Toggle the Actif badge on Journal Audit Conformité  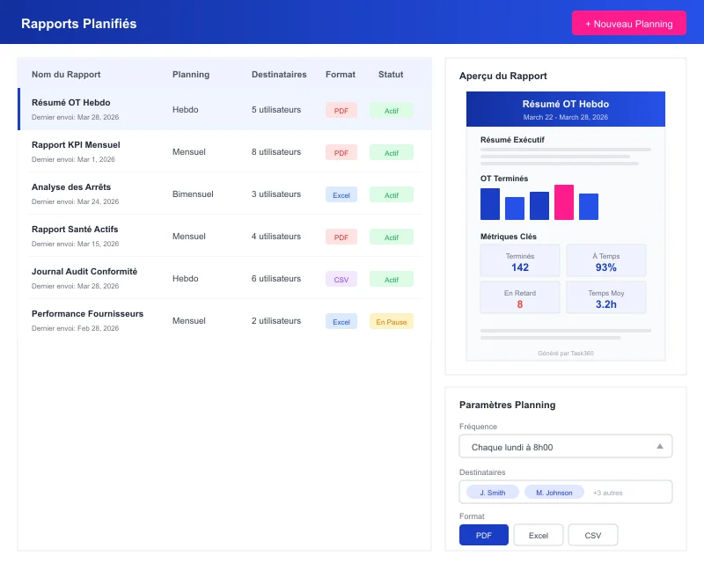tap(391, 279)
